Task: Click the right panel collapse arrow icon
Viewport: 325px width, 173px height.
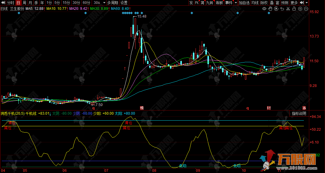Action: click(x=302, y=3)
